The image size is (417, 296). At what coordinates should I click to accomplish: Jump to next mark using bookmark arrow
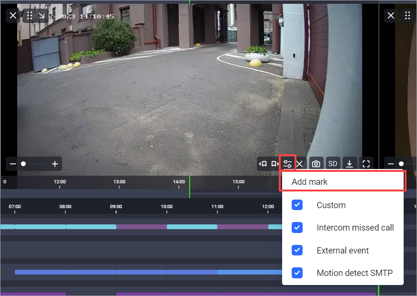point(275,164)
